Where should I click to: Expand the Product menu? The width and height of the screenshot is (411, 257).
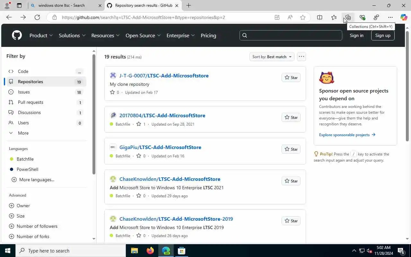click(41, 35)
